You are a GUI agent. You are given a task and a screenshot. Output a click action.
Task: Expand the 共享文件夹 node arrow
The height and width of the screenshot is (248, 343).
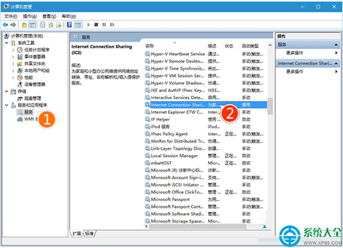tap(13, 64)
